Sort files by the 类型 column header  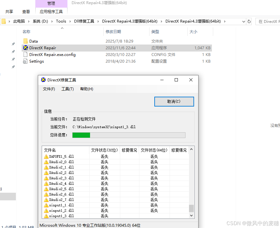(155, 32)
